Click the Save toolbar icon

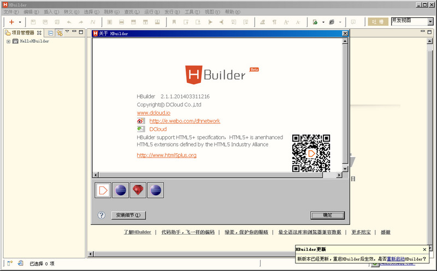[33, 22]
